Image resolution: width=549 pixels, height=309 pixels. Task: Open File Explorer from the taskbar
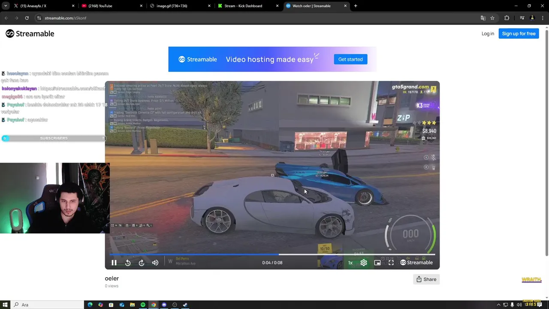(x=132, y=305)
